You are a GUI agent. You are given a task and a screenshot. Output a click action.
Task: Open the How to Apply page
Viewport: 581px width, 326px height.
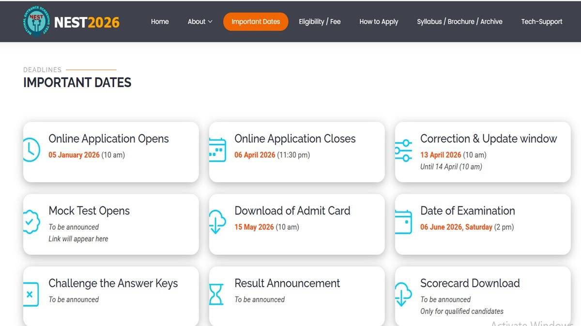pyautogui.click(x=379, y=22)
